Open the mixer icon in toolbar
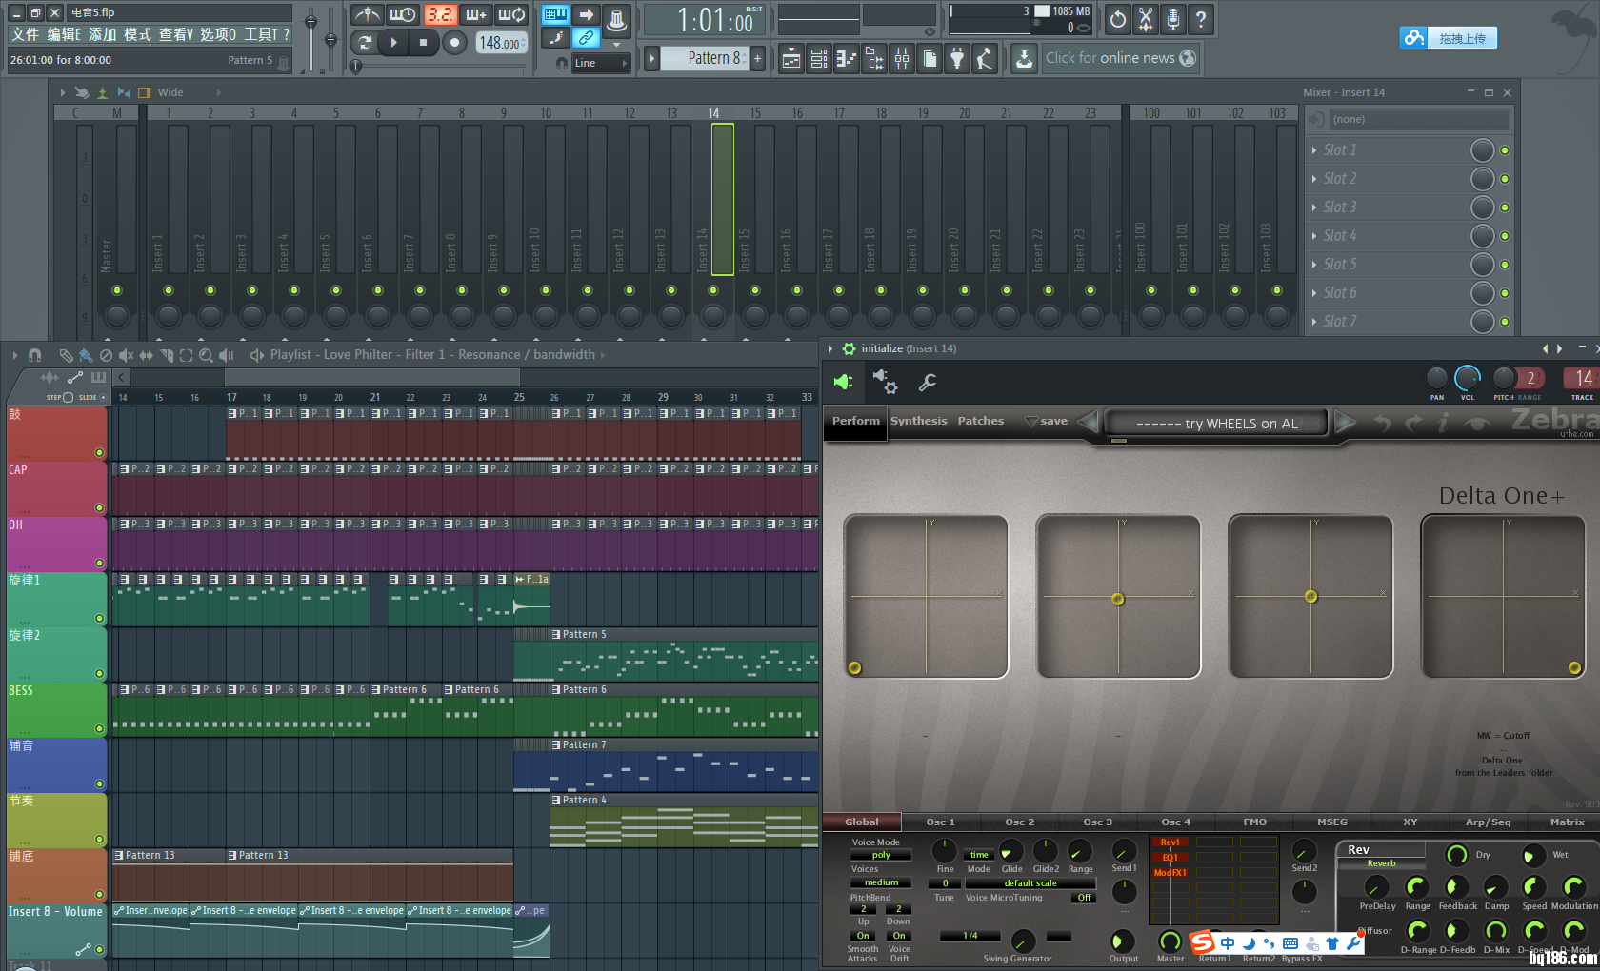1600x971 pixels. tap(902, 59)
